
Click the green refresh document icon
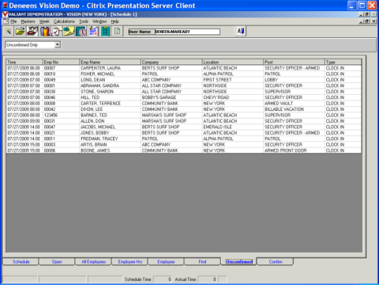[117, 32]
